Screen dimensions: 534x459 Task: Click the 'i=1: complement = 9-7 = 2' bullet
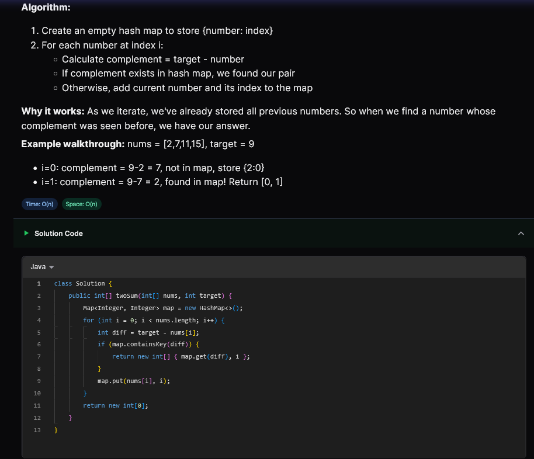point(162,182)
